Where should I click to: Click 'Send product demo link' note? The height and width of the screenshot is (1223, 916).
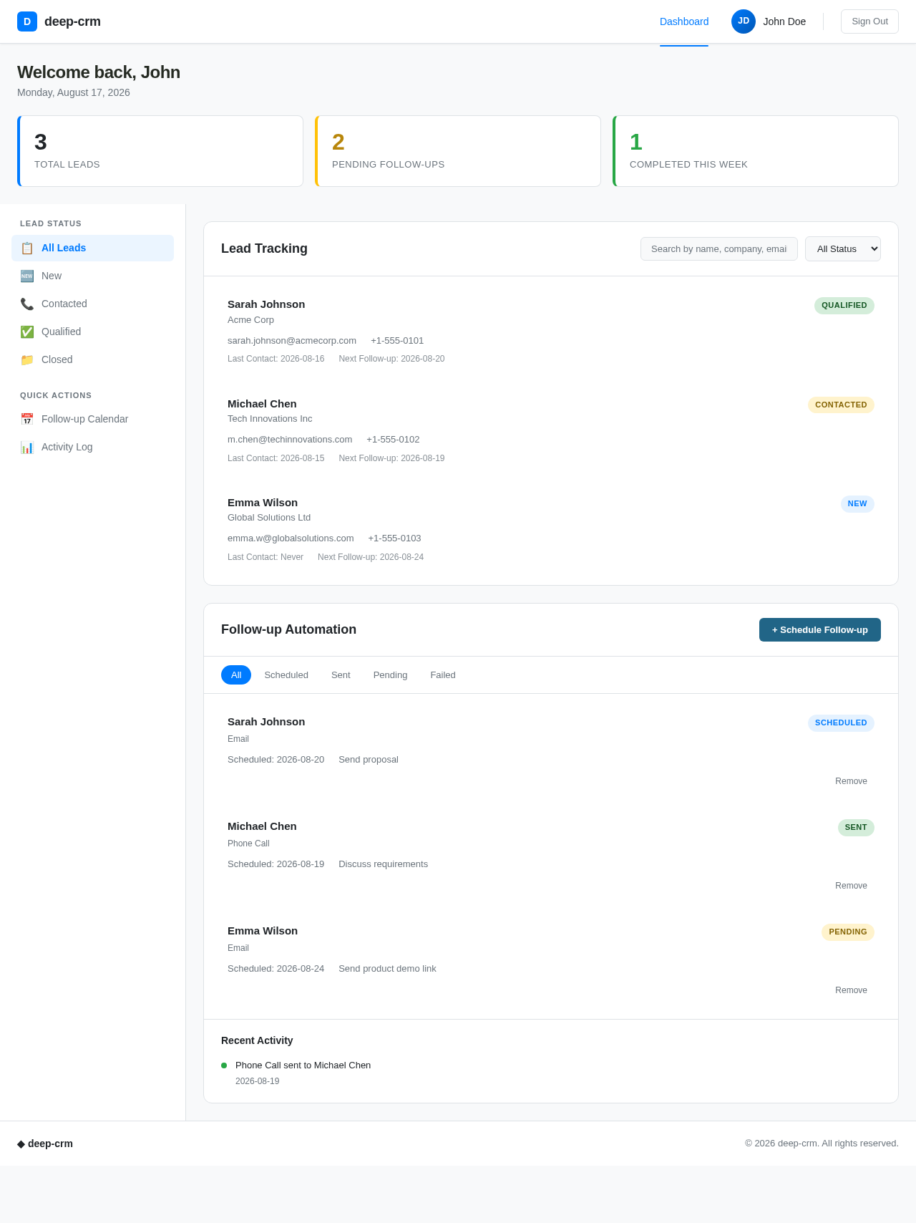click(x=387, y=969)
